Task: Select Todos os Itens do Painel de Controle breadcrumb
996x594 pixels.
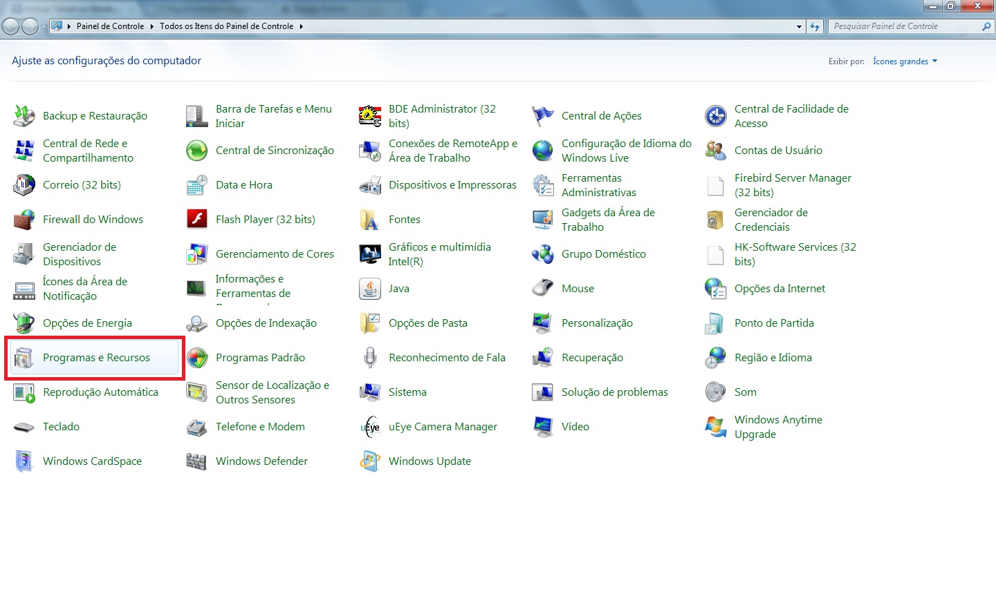Action: pos(226,26)
